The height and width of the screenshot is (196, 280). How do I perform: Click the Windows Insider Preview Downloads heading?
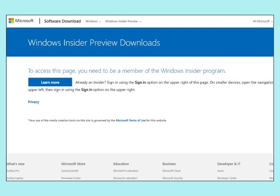click(x=94, y=42)
